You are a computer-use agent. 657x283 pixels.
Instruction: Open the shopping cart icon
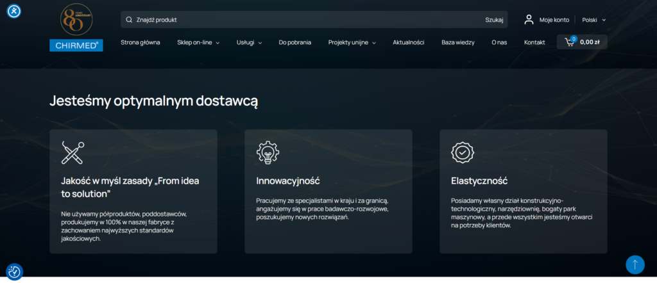570,42
